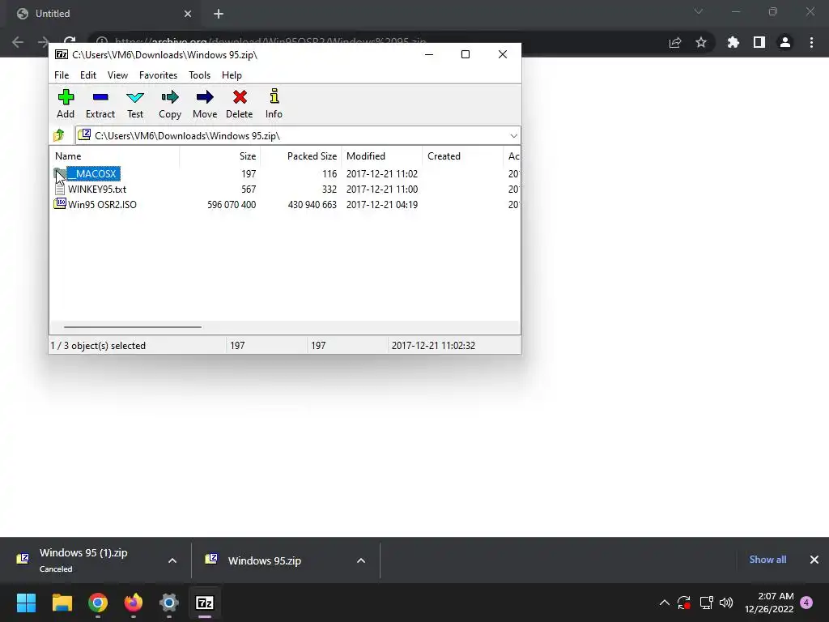
Task: Click the 7-Zip taskbar icon
Action: 205,603
